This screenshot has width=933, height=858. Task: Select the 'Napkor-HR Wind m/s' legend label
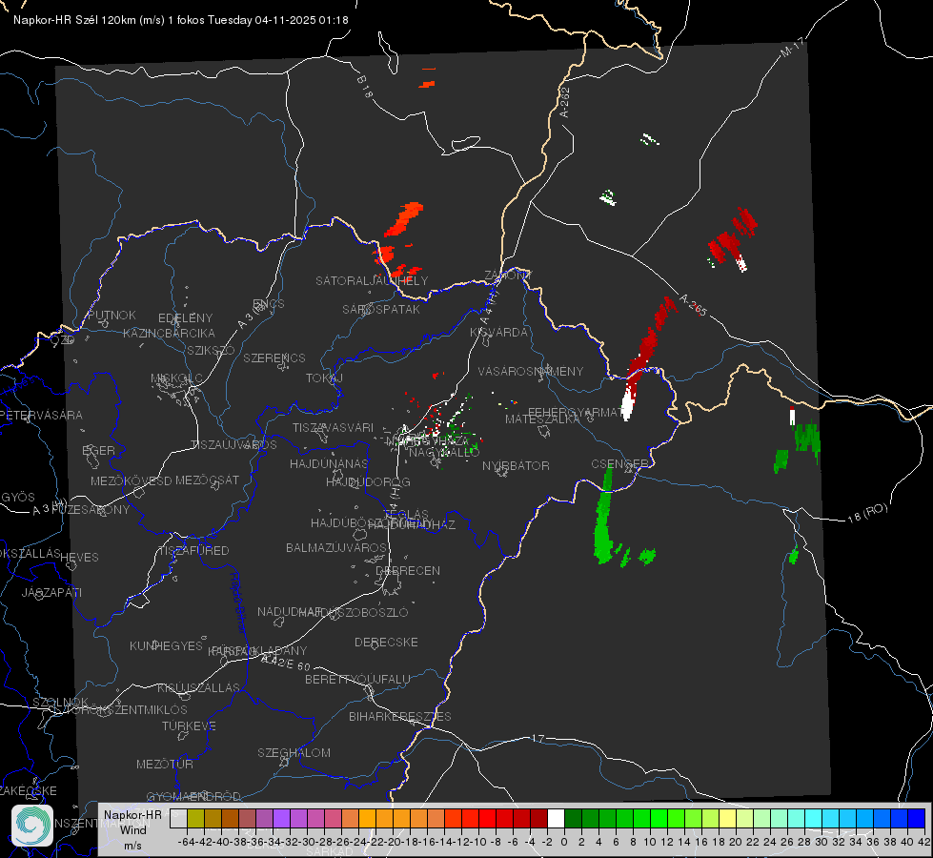[132, 829]
